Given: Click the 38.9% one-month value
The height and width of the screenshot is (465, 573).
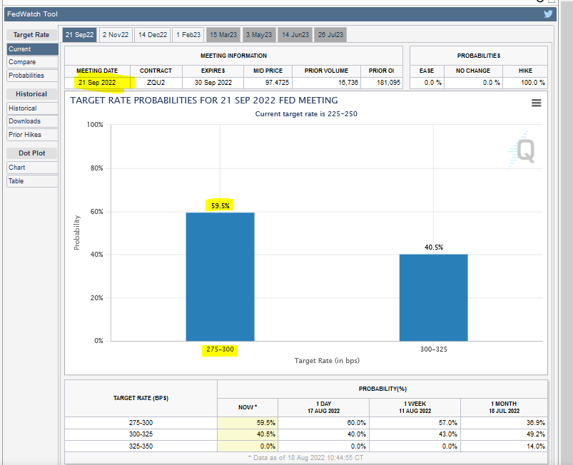Looking at the screenshot, I should tap(535, 423).
